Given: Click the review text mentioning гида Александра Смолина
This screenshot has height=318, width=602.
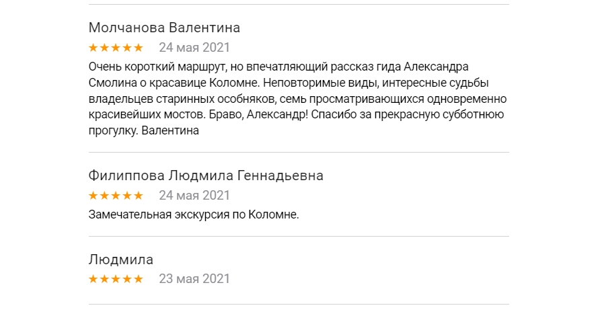Looking at the screenshot, I should (296, 99).
